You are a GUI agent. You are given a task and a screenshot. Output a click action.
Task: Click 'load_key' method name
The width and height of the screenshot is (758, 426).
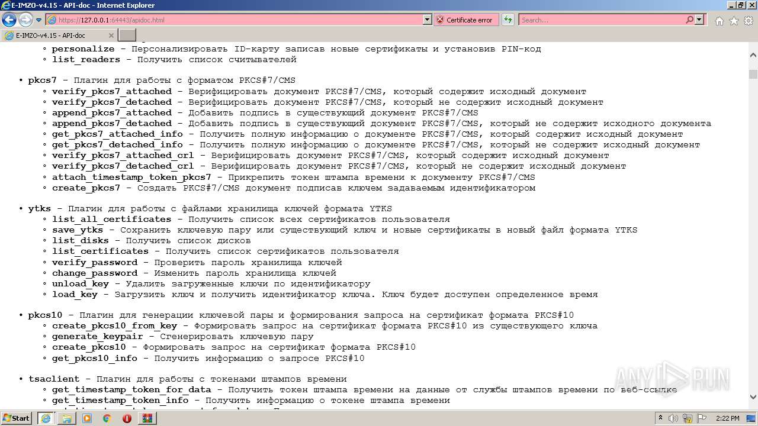click(x=75, y=294)
